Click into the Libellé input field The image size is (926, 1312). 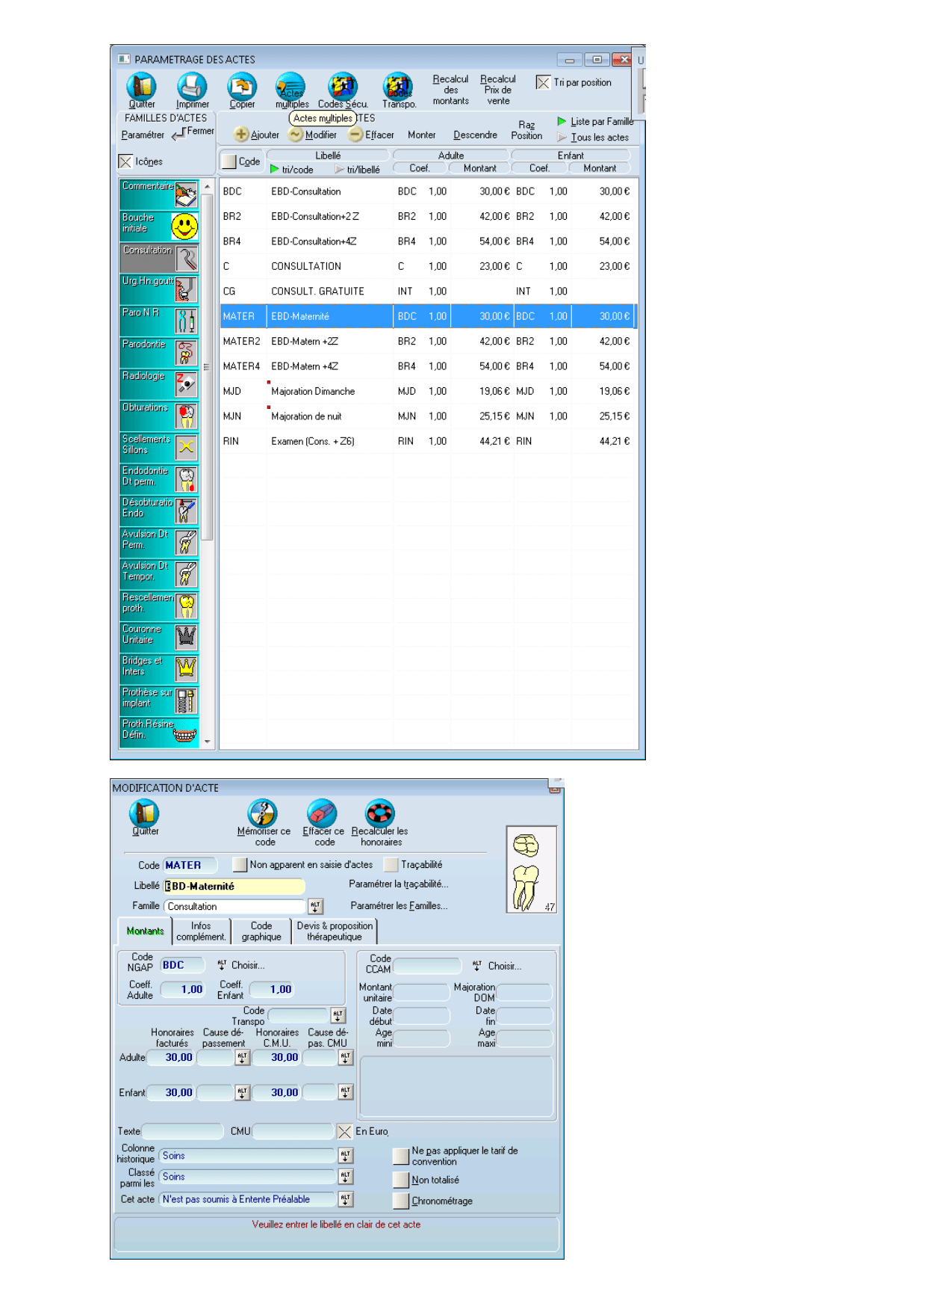pos(234,886)
